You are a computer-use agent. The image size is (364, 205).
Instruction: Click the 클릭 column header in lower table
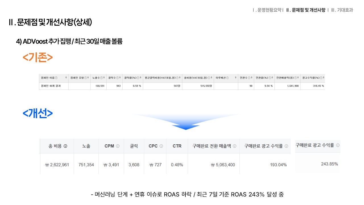pos(134,146)
